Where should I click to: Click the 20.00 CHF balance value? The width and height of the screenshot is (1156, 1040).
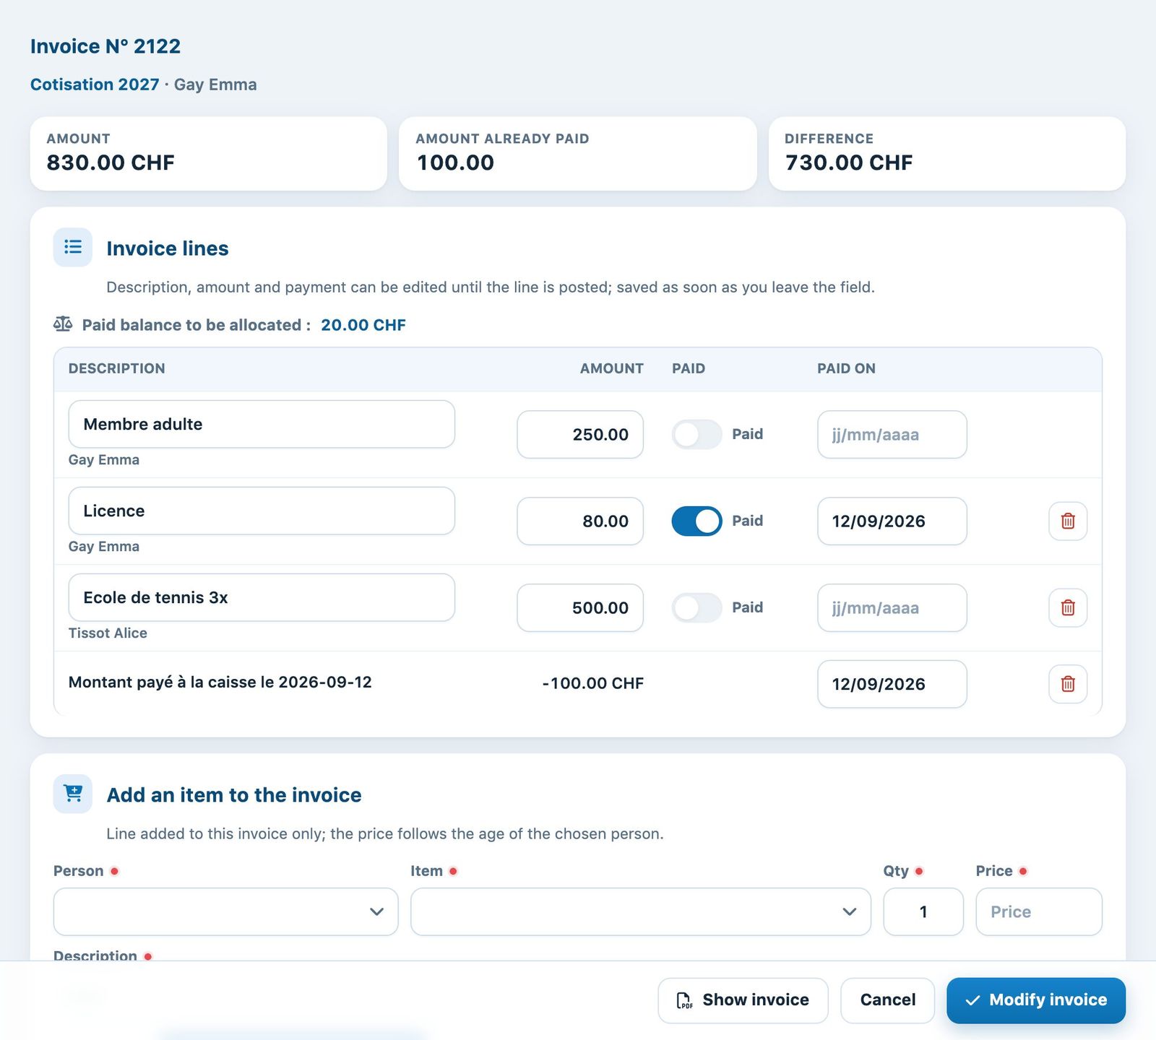pos(363,325)
